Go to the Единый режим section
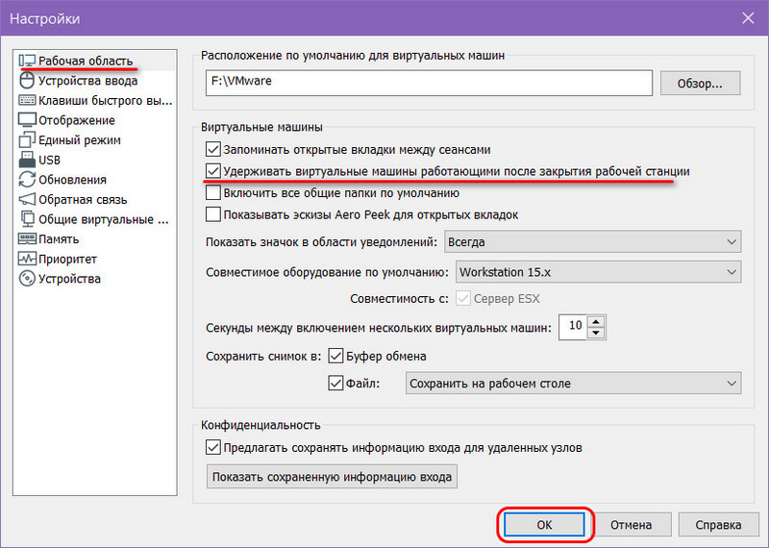Screen dimensions: 769x548 (x=80, y=139)
